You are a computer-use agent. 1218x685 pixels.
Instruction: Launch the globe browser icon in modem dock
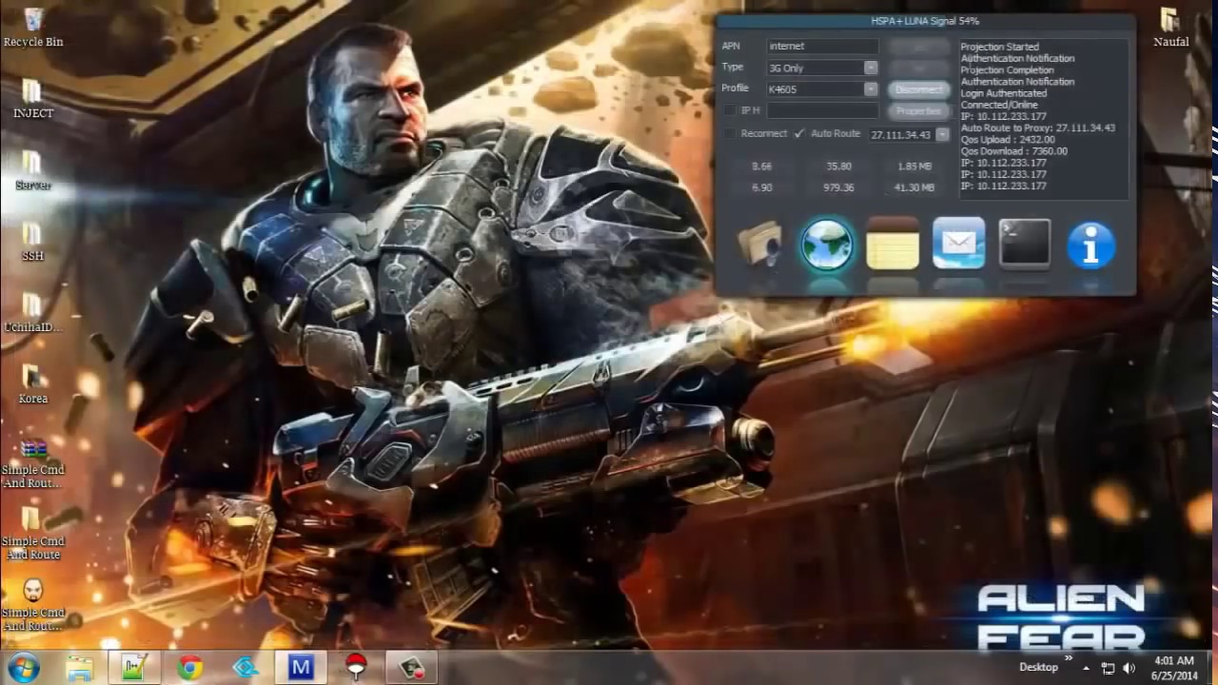coord(826,245)
